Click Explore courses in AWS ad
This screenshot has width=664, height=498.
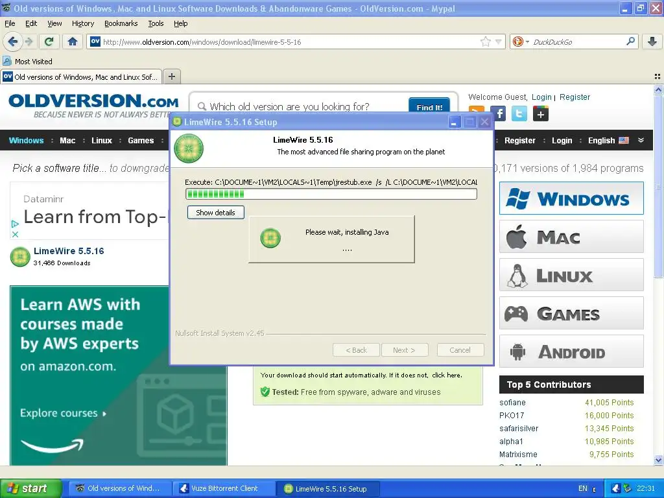[x=63, y=413]
